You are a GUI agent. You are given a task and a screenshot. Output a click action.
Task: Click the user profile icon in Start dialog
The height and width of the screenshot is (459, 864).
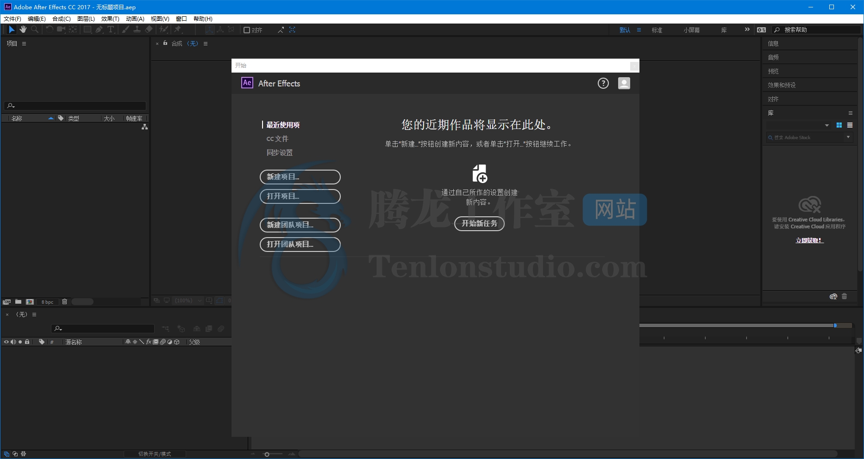(x=624, y=83)
